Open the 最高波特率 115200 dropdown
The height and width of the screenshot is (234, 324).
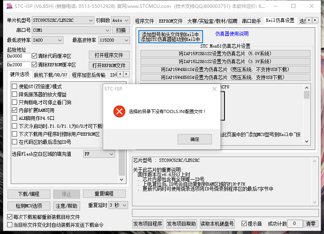(x=114, y=40)
